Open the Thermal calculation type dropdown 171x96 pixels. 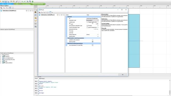(x=98, y=27)
